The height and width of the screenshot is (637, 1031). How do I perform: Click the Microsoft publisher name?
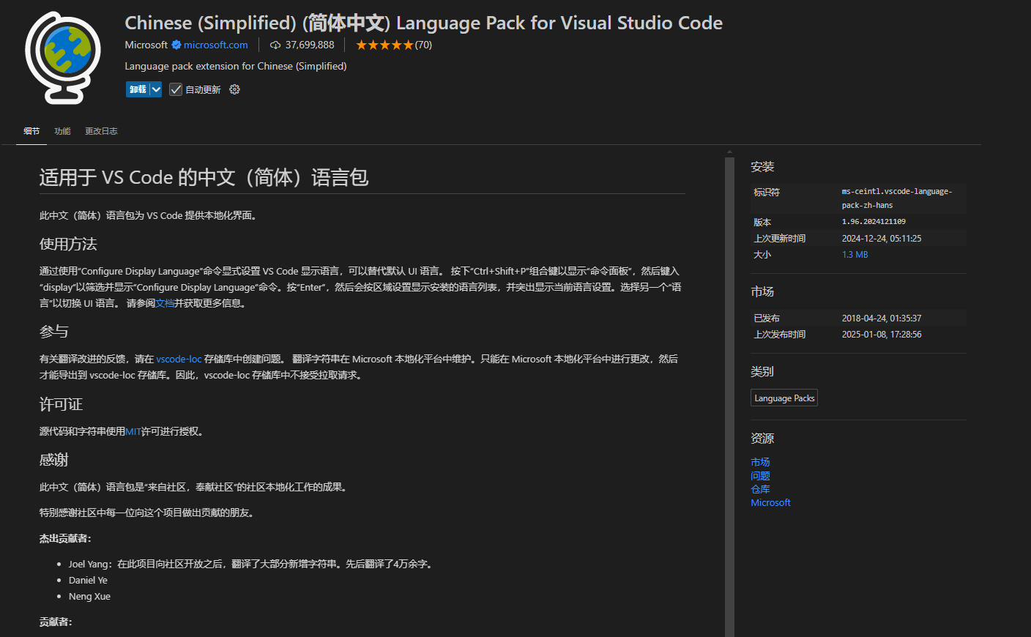pos(146,45)
